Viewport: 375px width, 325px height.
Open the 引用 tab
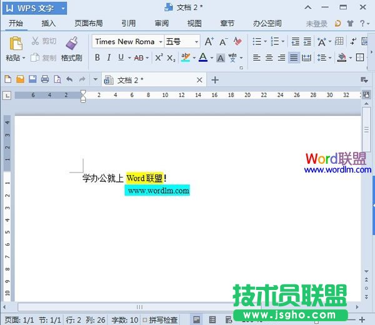click(x=128, y=23)
